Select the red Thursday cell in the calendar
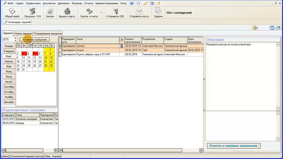283x159 pixels. pos(35,53)
